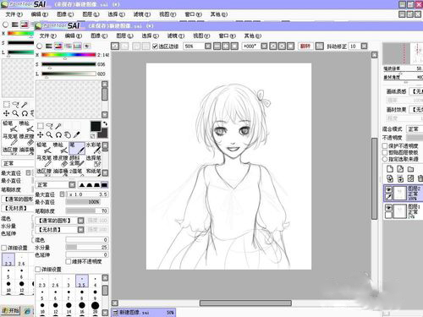Click the black foreground color swatch

pos(96,126)
